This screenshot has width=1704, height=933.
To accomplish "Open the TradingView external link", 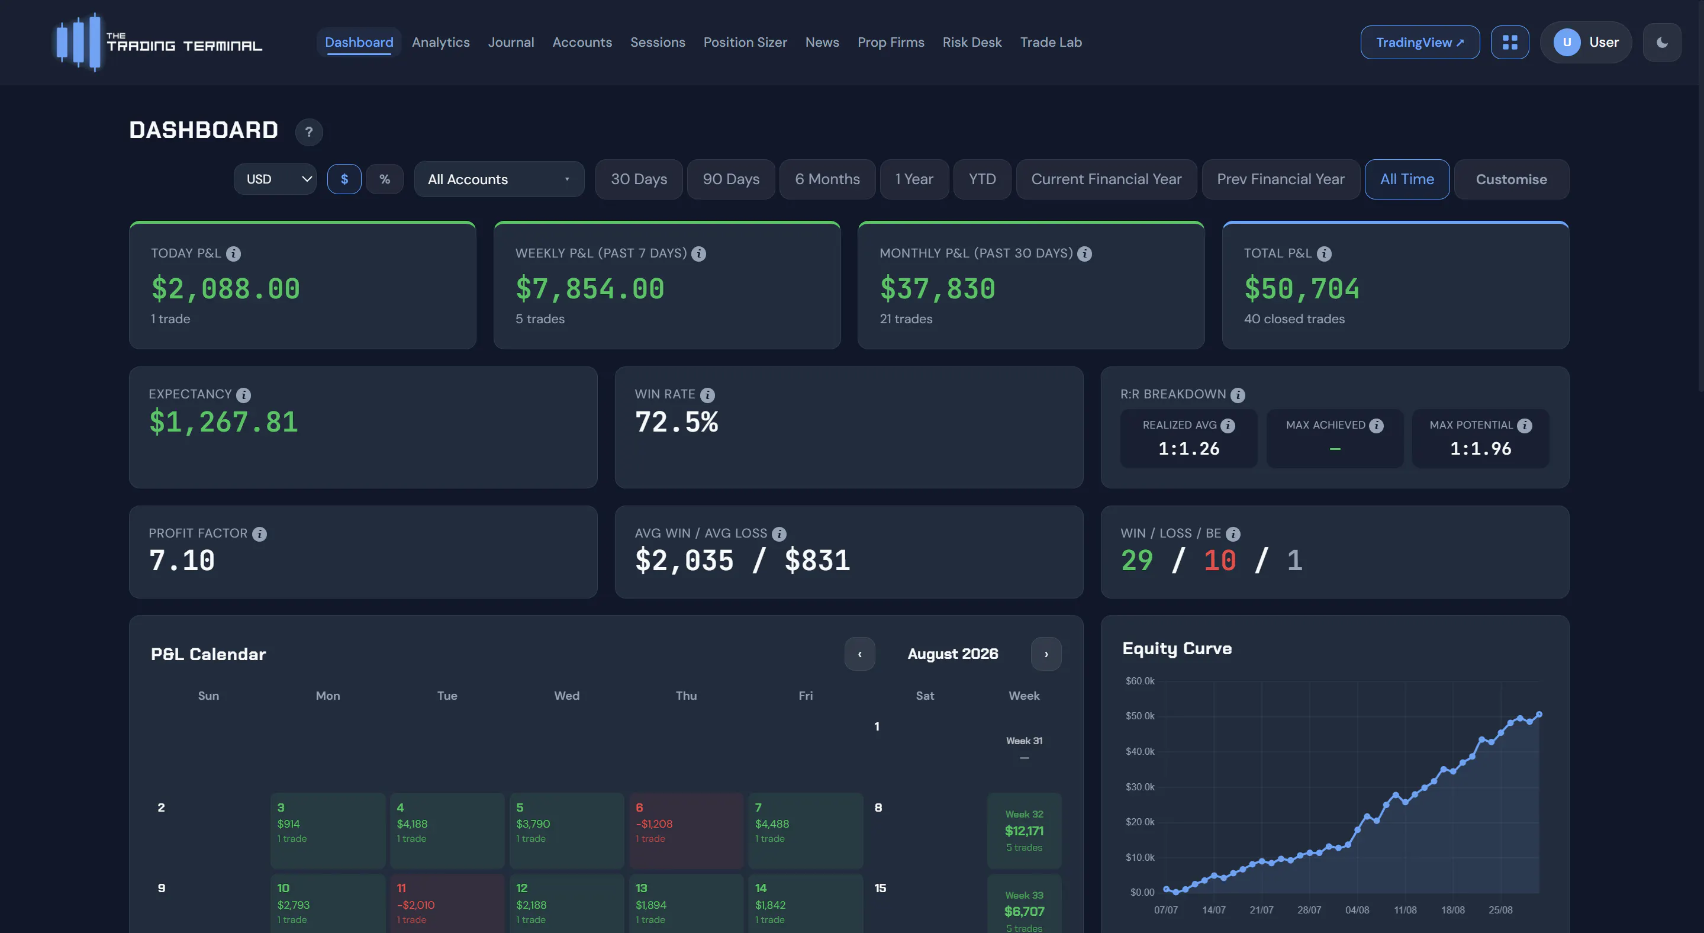I will click(1419, 43).
